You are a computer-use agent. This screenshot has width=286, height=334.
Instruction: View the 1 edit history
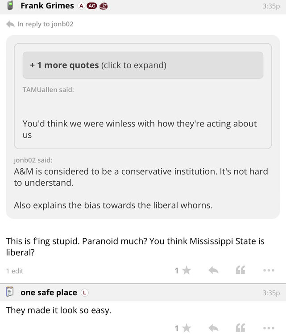coord(15,271)
